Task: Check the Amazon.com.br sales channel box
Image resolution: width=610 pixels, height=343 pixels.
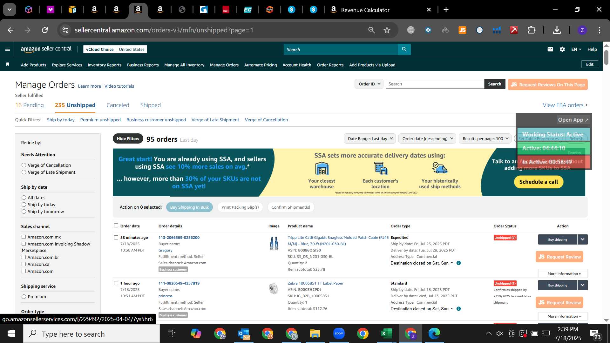Action: tap(24, 257)
